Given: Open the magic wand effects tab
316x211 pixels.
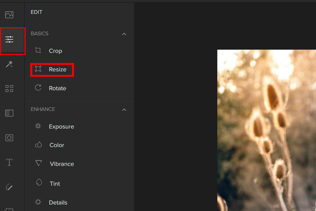Looking at the screenshot, I should 9,64.
